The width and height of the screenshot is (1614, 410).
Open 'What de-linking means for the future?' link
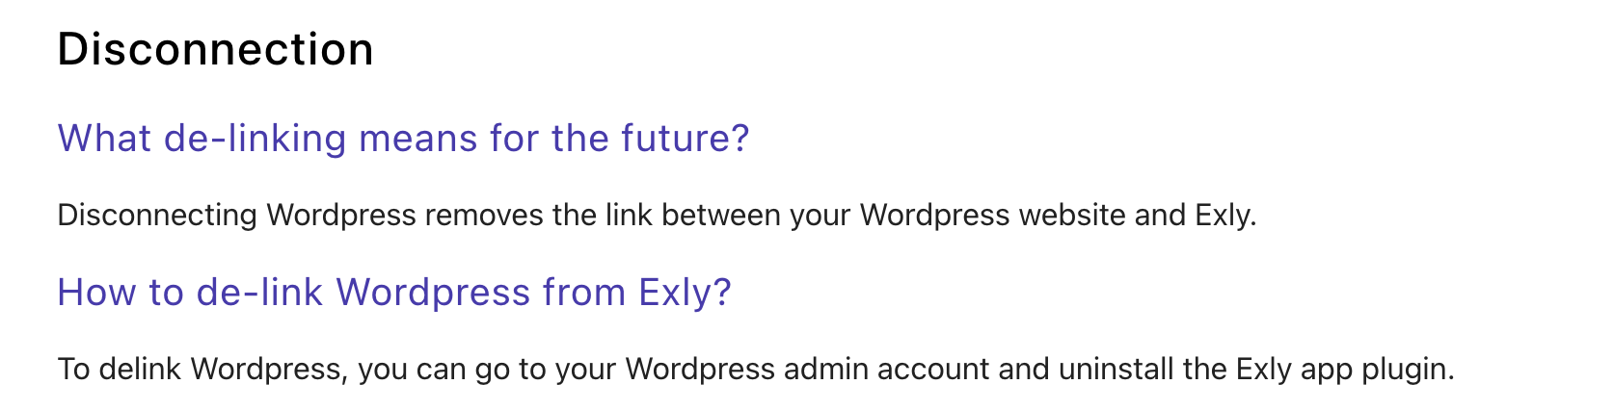403,139
